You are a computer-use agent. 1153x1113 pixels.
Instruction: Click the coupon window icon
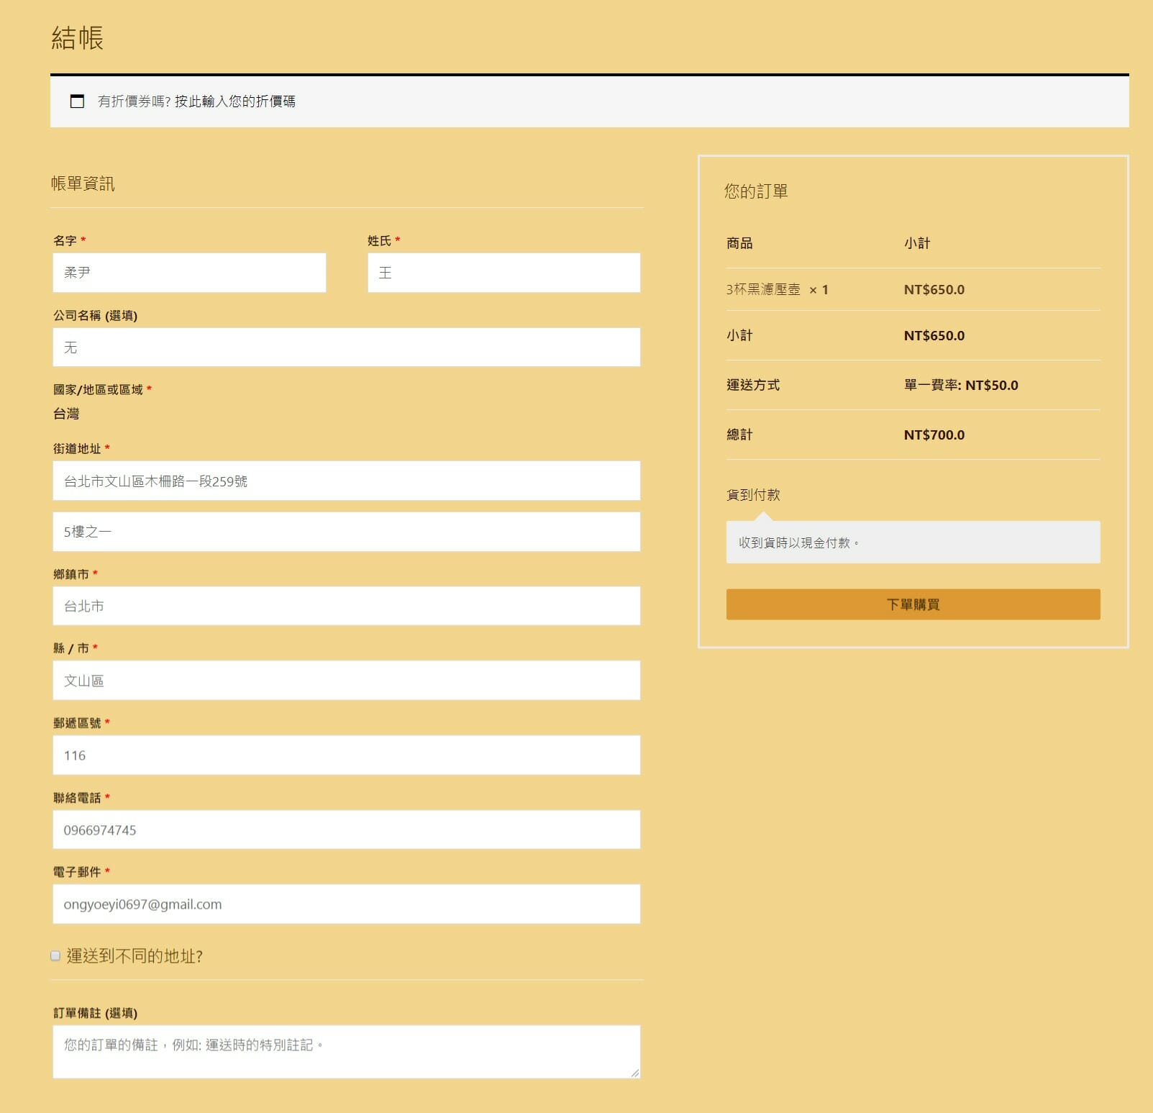click(x=77, y=101)
